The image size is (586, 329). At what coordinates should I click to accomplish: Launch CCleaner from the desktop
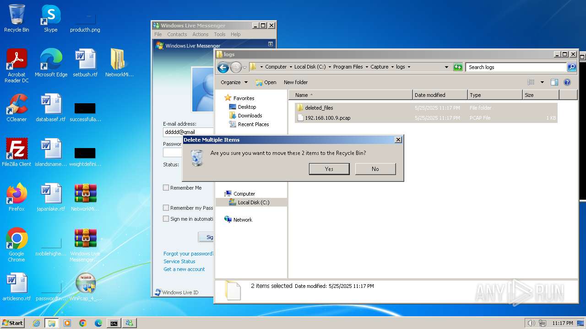(16, 108)
